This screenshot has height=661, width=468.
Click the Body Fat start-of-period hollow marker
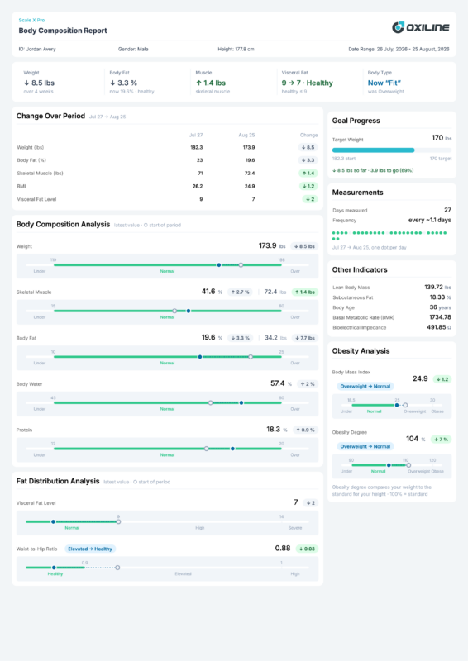[251, 357]
